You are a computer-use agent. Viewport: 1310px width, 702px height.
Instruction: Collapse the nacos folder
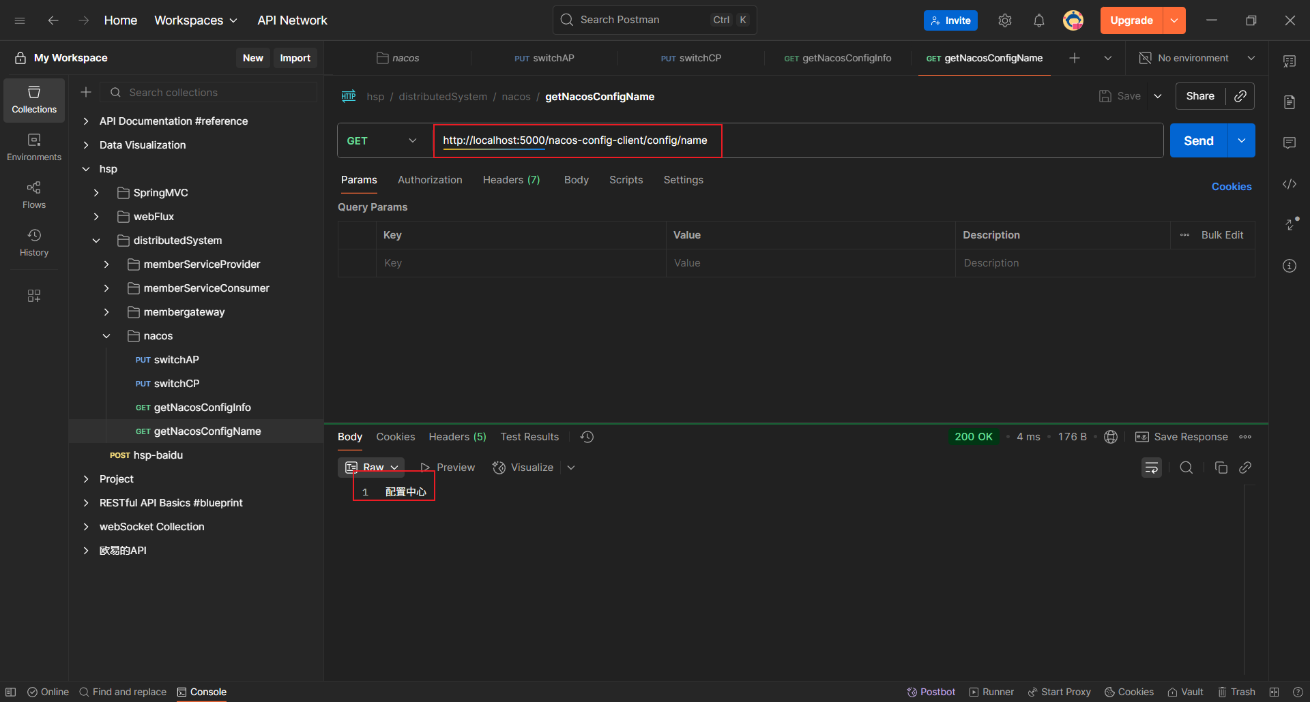click(106, 336)
